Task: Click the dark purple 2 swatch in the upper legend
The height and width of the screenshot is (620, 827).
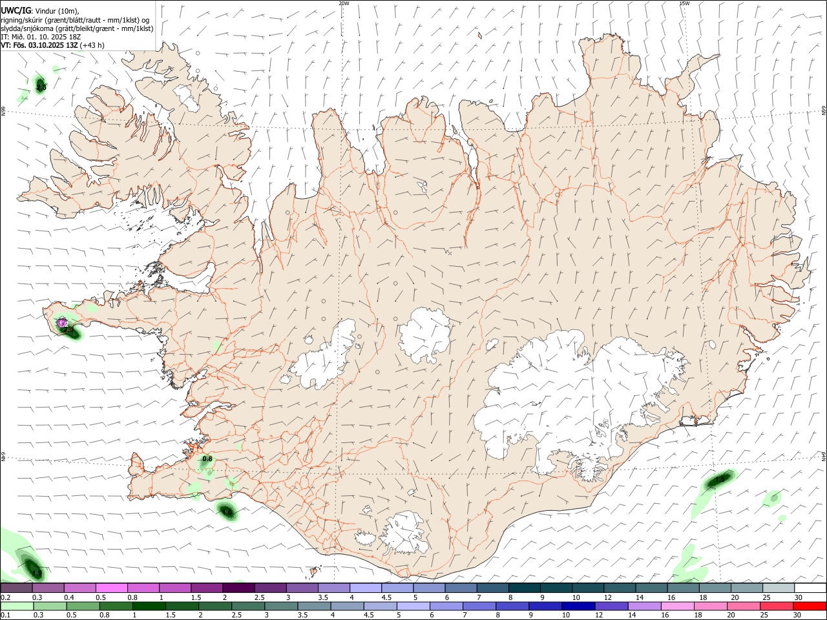Action: tap(238, 588)
